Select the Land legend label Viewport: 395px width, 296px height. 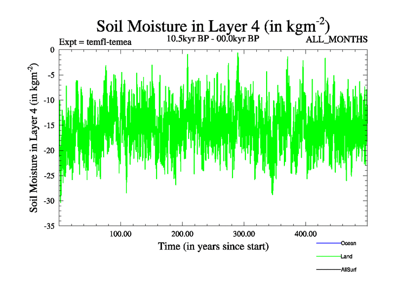point(346,257)
